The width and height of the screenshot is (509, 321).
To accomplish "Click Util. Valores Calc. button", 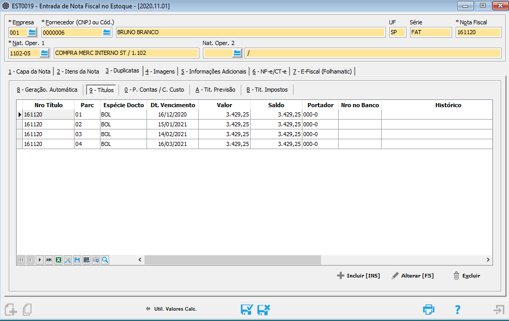I will (171, 309).
